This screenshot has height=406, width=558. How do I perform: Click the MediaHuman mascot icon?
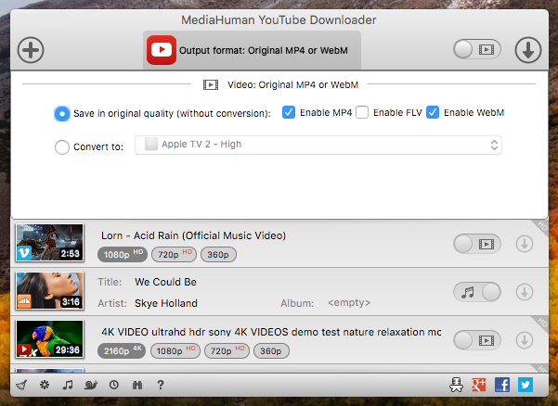[456, 385]
